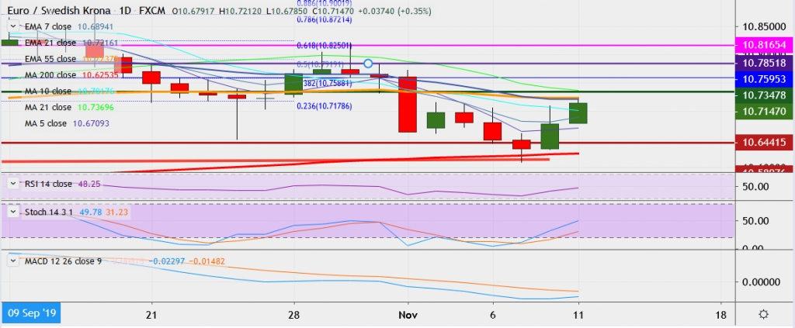
Task: Click the 09 Sep '19 date label
Action: click(30, 313)
